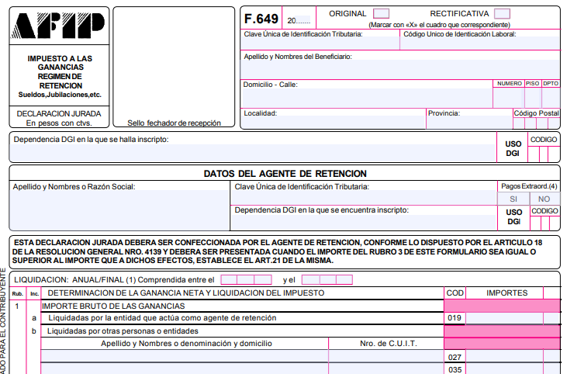Viewport: 567px width, 374px height.
Task: Click the '(Marcar con «X» el cuadro que correspondiente)' note
Action: pyautogui.click(x=439, y=25)
